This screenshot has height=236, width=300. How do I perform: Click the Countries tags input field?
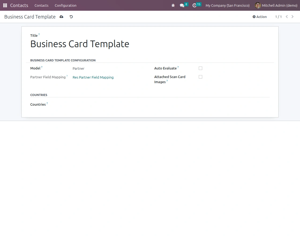click(x=171, y=105)
